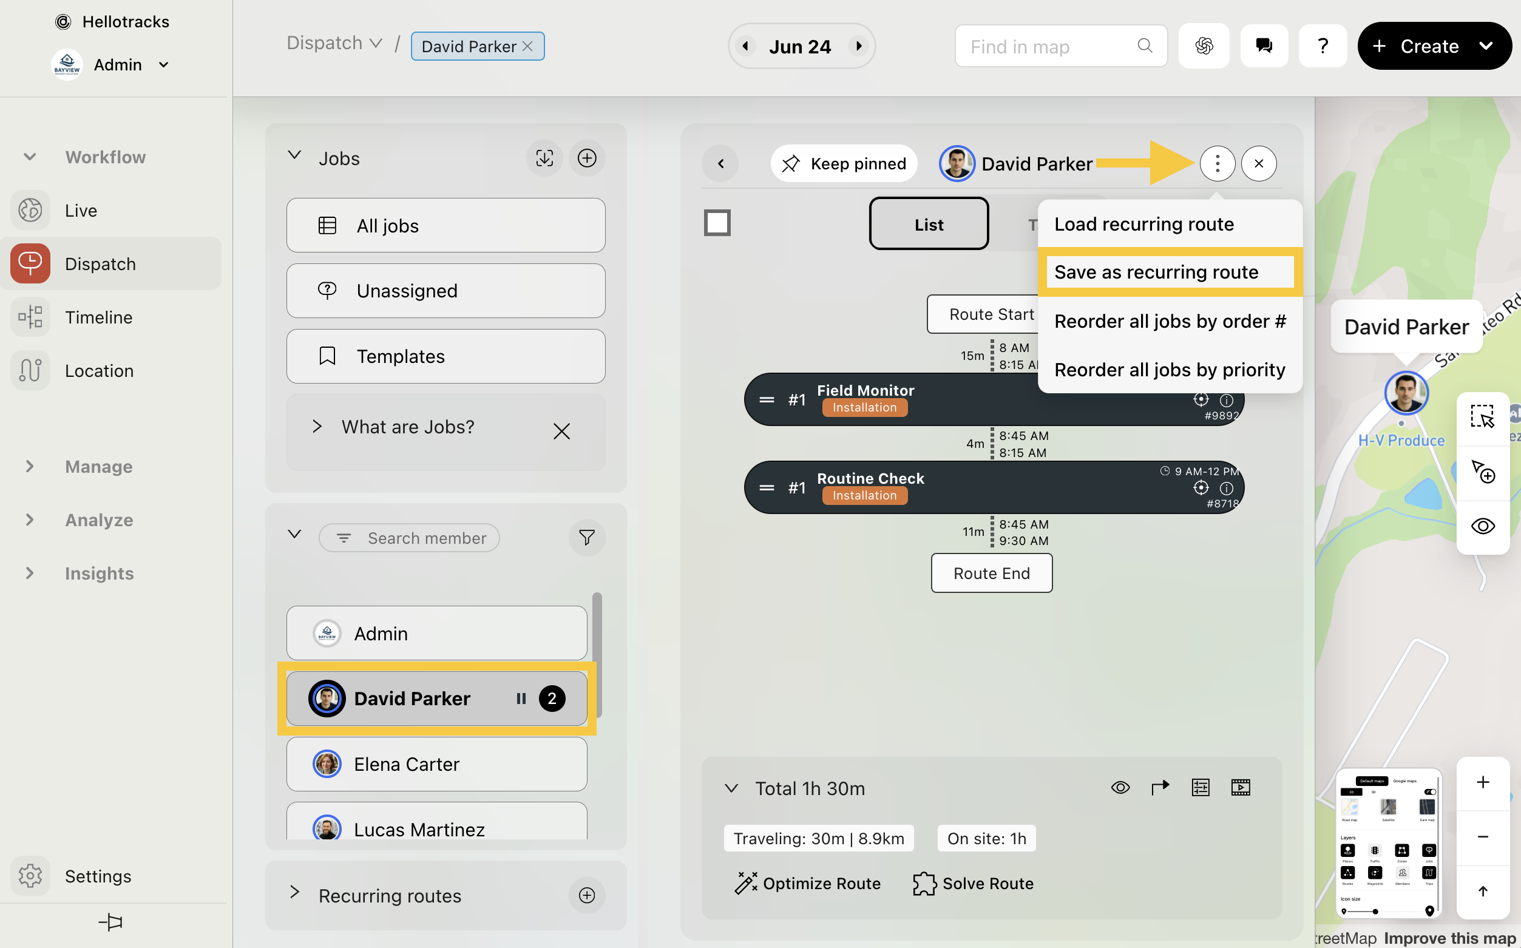The height and width of the screenshot is (948, 1521).
Task: Close the David Parker route panel
Action: point(1259,164)
